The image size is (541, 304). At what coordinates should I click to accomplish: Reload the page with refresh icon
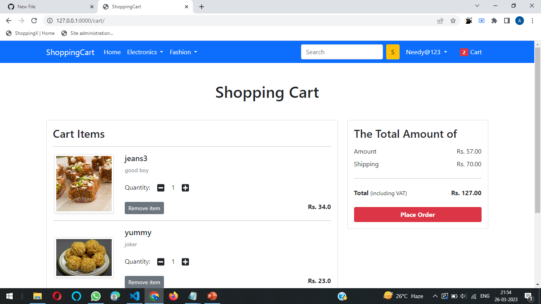coord(34,21)
